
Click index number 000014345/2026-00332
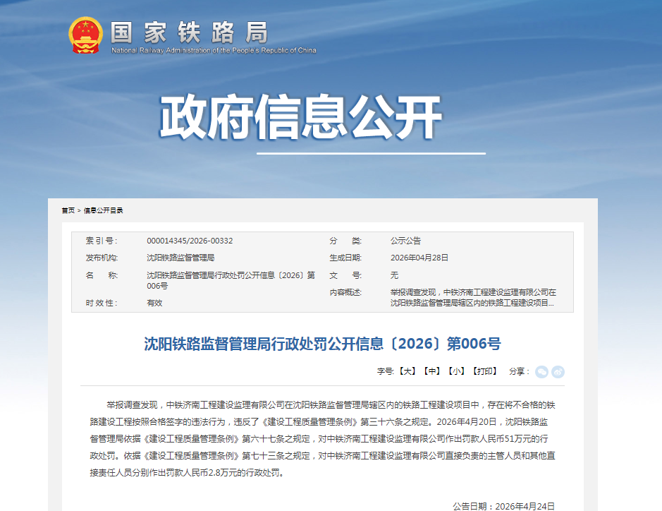tap(190, 241)
